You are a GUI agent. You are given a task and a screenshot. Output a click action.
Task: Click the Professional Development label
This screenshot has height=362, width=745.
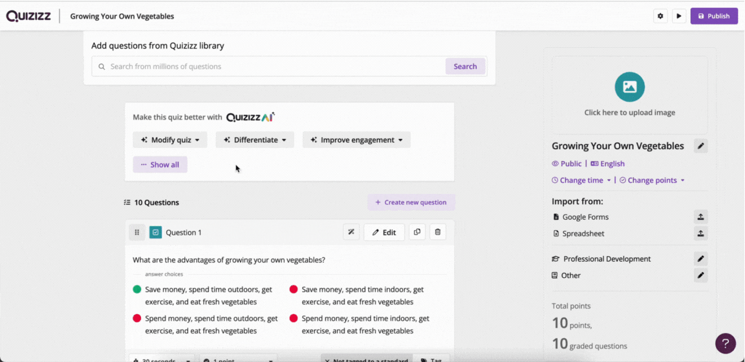(607, 259)
